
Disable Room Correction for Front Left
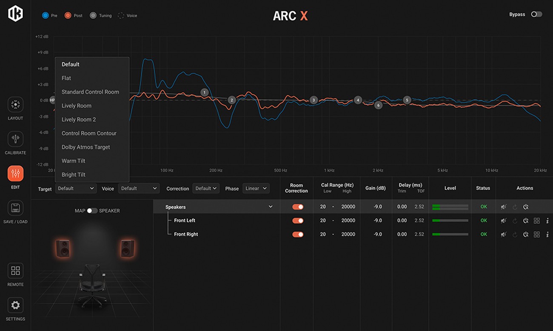(297, 221)
